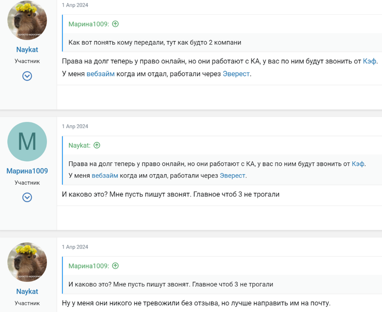
Task: Click Кэф link inside quoted Naykat reply
Action: [358, 164]
